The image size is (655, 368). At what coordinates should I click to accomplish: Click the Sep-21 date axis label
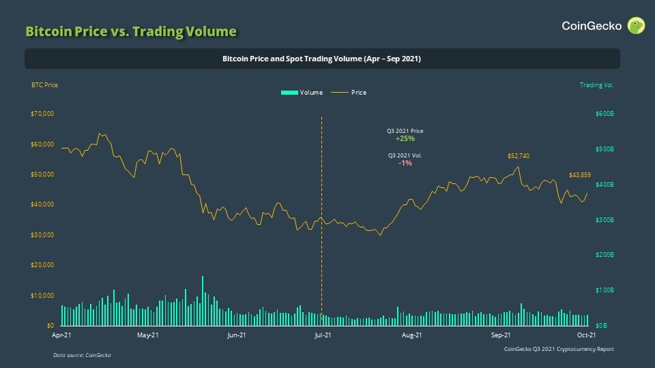501,335
